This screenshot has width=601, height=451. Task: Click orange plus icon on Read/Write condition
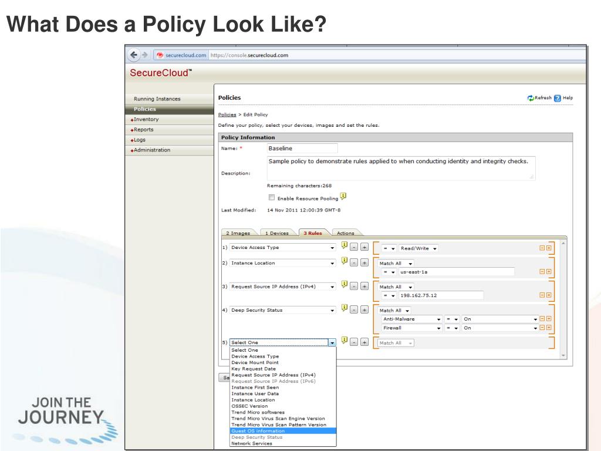pos(549,248)
